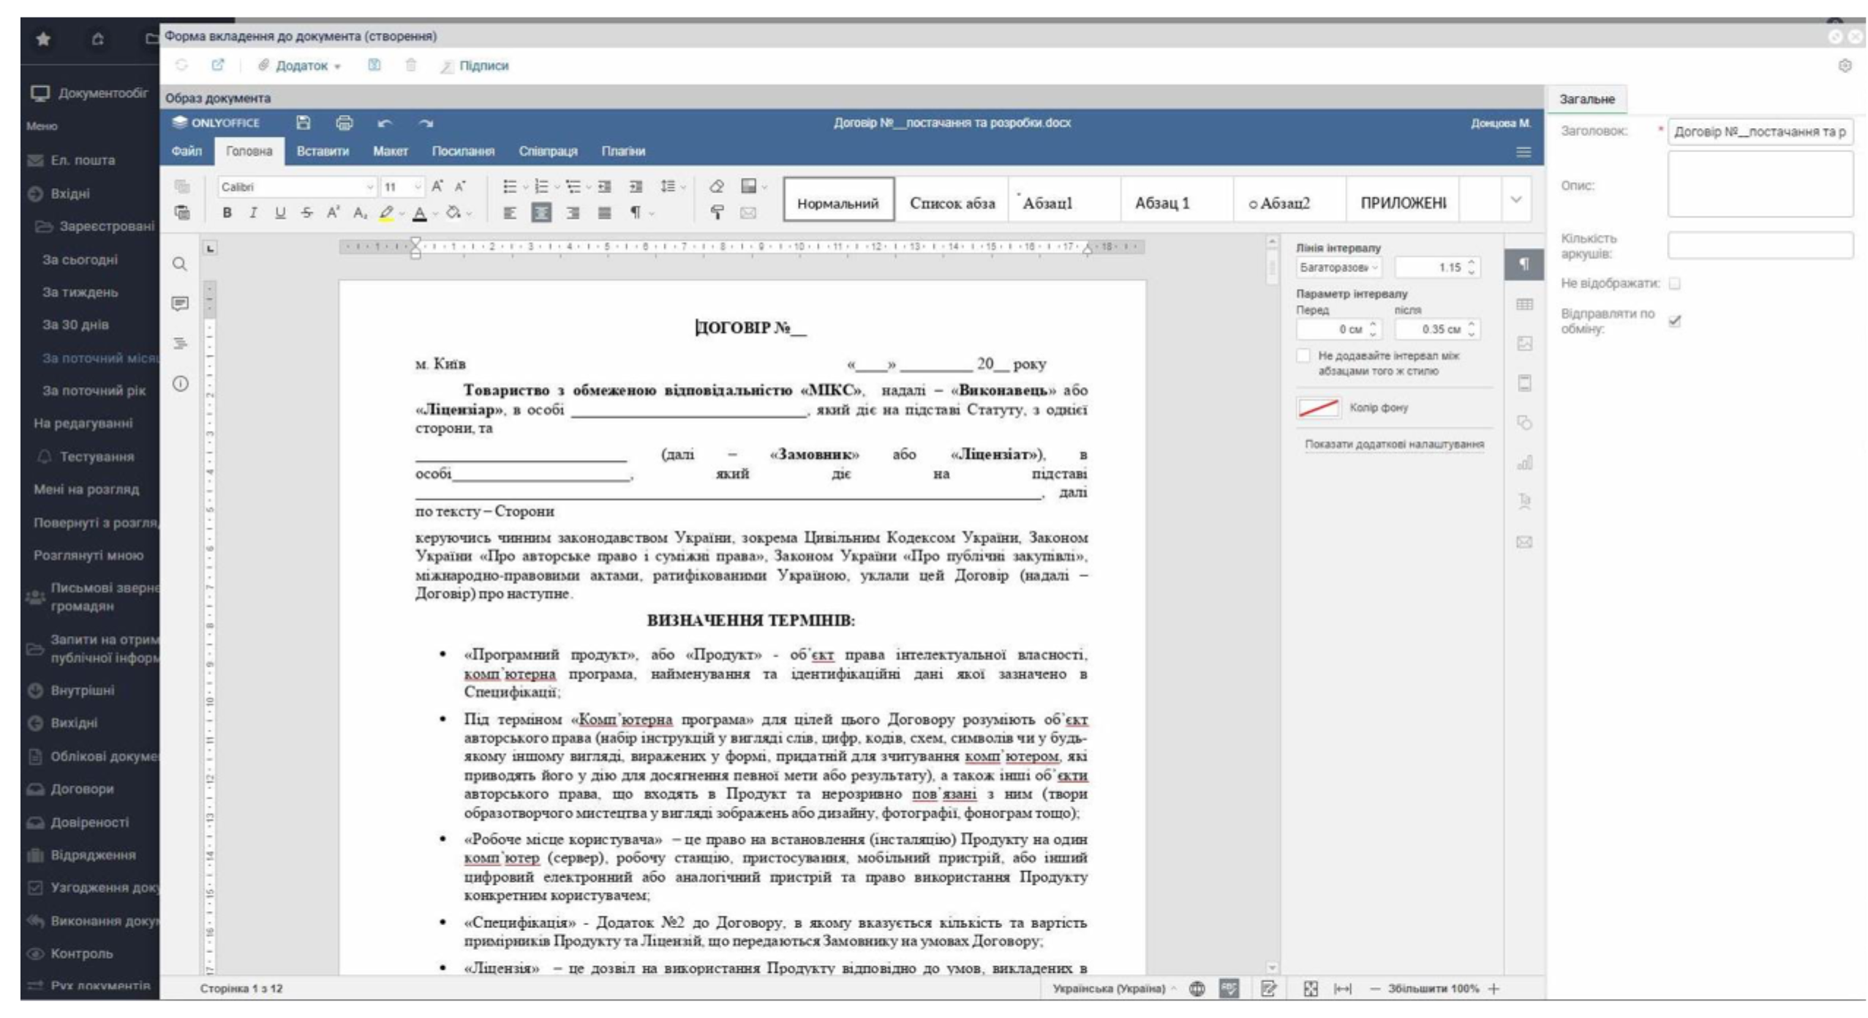Click the Опис text area

[1760, 184]
